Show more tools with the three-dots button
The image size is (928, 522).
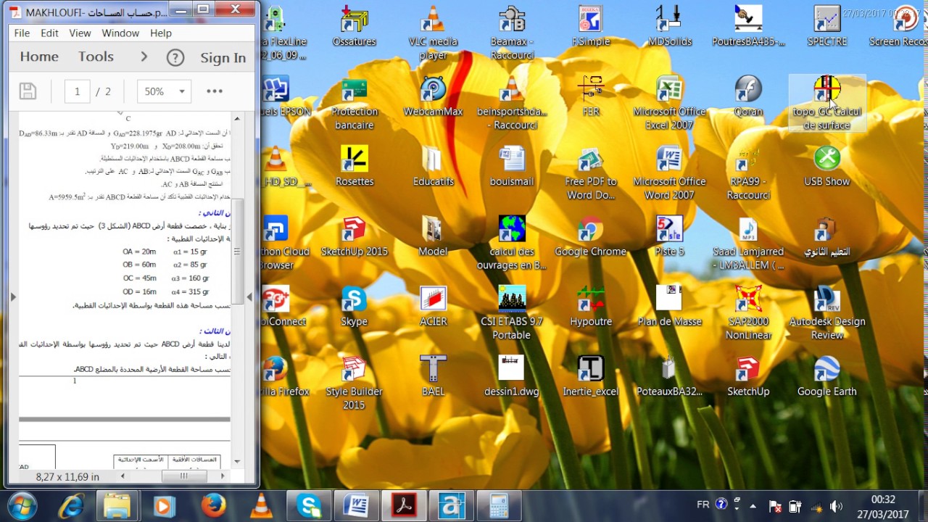tap(215, 91)
